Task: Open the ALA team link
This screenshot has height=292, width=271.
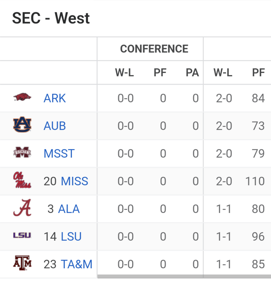Action: [x=69, y=209]
